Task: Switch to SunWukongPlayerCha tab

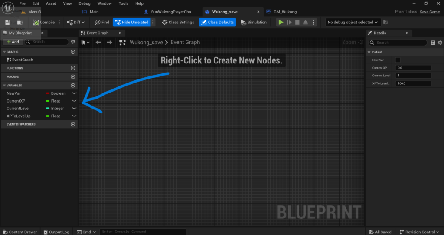Action: pyautogui.click(x=172, y=12)
